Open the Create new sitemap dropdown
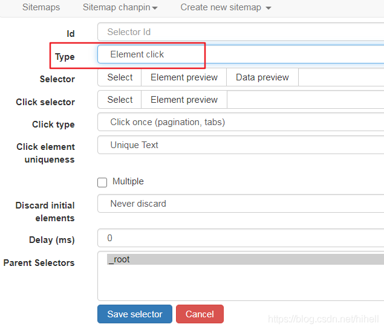The image size is (384, 330). pyautogui.click(x=226, y=7)
